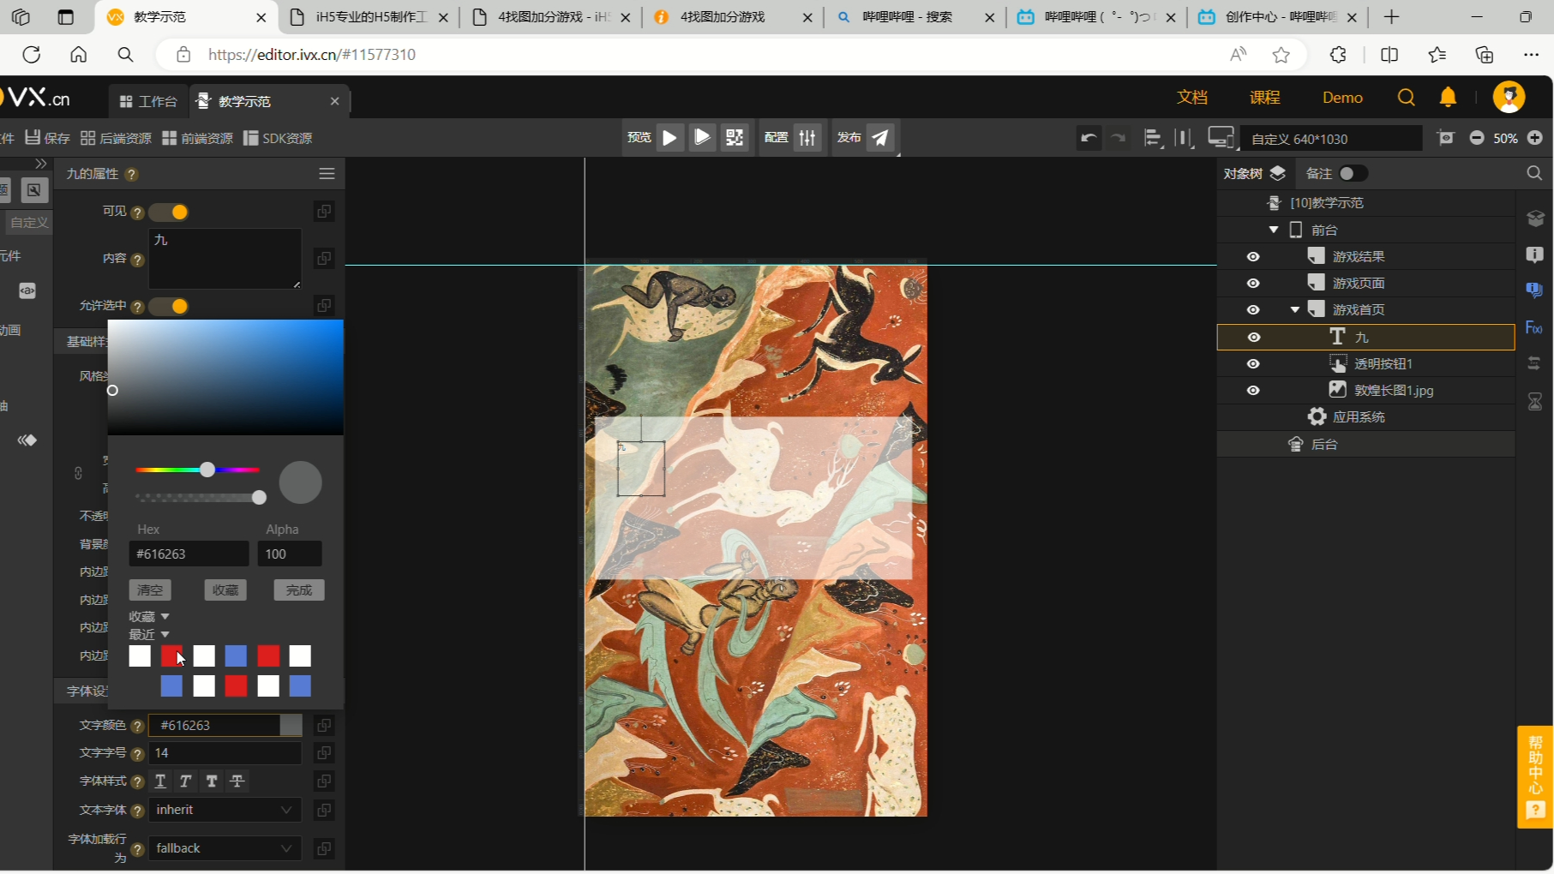The width and height of the screenshot is (1554, 874).
Task: Click the object tree layers icon
Action: point(1278,173)
